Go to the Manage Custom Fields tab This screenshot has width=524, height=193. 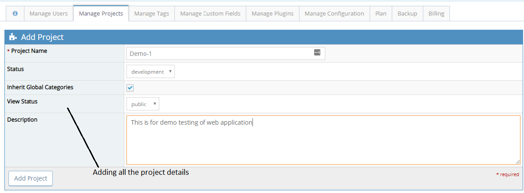tap(210, 13)
